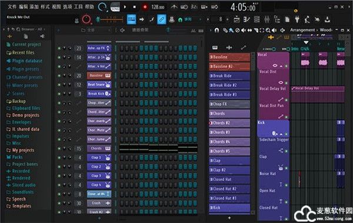Screen dimensions: 353x223
Task: Open the view mixer icon
Action: click(x=267, y=19)
